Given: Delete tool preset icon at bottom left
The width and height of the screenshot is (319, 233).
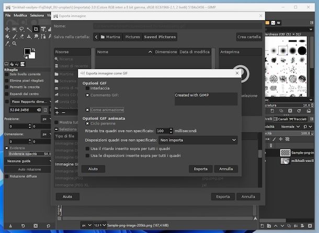Looking at the screenshot, I should pos(36,226).
